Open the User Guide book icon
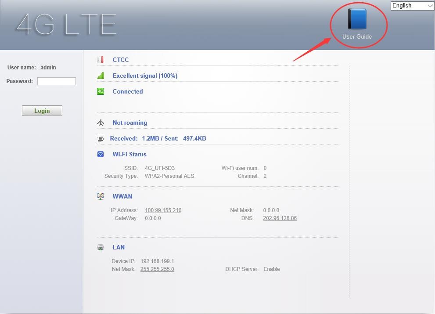This screenshot has width=435, height=314. tap(357, 19)
